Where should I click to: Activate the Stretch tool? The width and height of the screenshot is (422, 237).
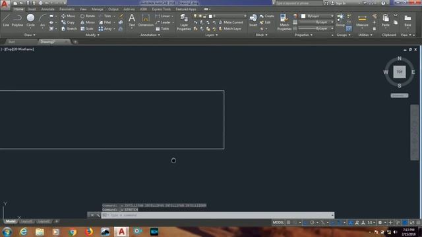(x=69, y=28)
